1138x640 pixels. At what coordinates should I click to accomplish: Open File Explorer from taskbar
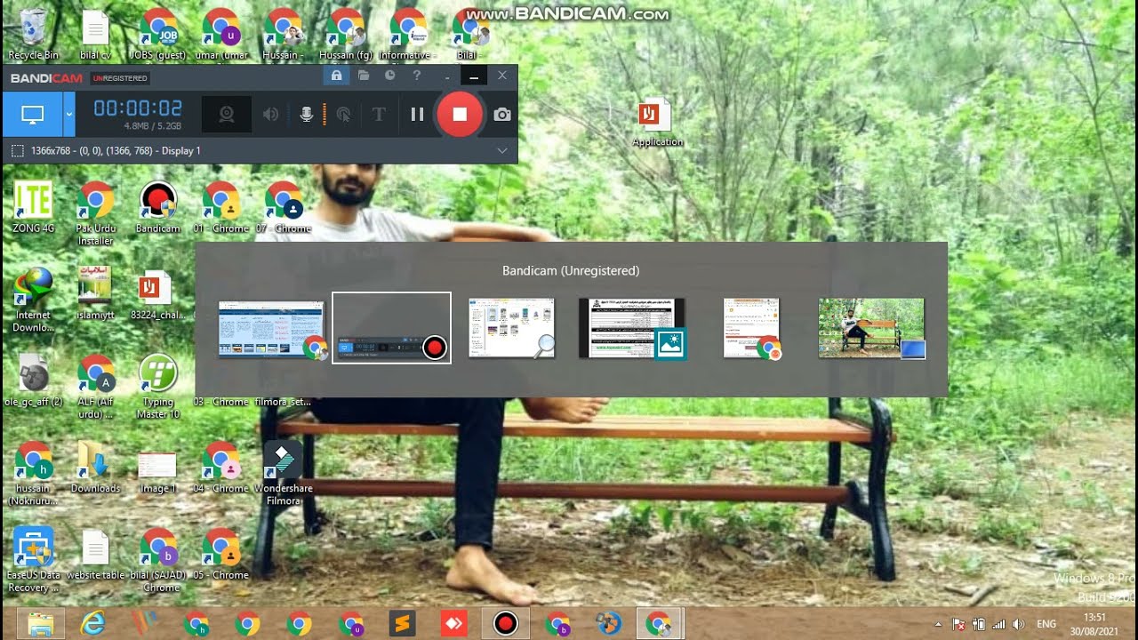pos(41,624)
